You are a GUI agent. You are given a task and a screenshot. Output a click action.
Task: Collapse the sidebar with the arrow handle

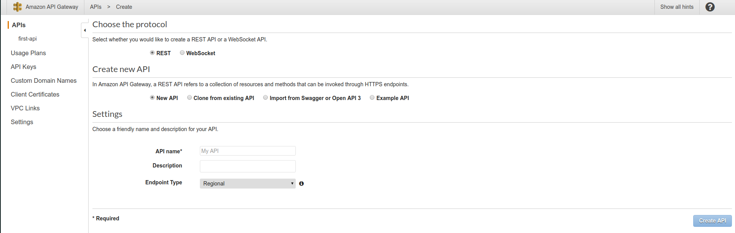[x=85, y=30]
